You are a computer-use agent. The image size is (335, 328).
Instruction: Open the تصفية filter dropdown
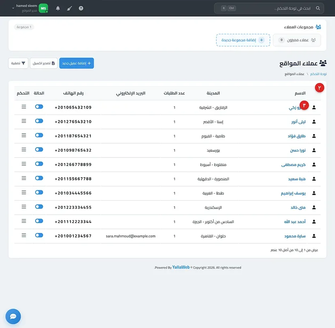18,63
